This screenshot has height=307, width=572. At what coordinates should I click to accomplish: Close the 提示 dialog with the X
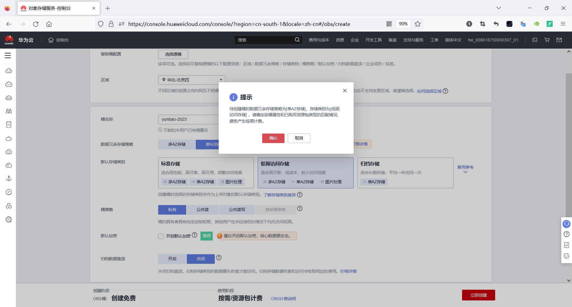[x=345, y=91]
